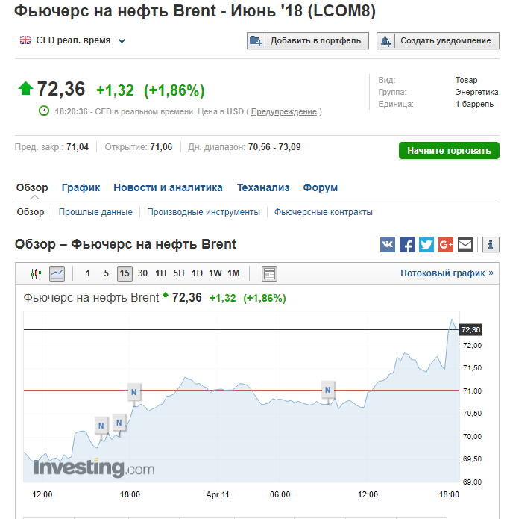The height and width of the screenshot is (519, 507).
Task: Switch to the Новости и аналитика tab
Action: [168, 187]
